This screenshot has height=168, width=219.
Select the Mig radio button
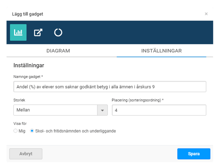15,131
